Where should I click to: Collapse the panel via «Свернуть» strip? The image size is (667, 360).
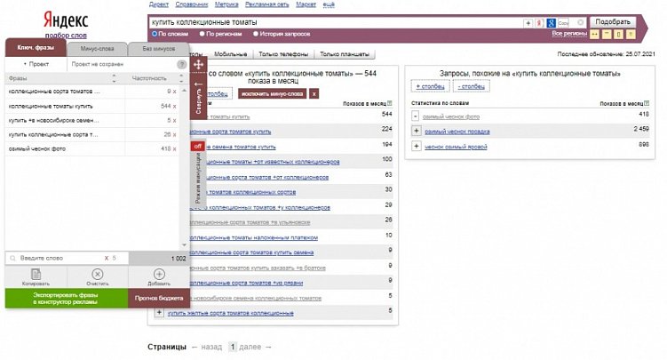[x=198, y=98]
